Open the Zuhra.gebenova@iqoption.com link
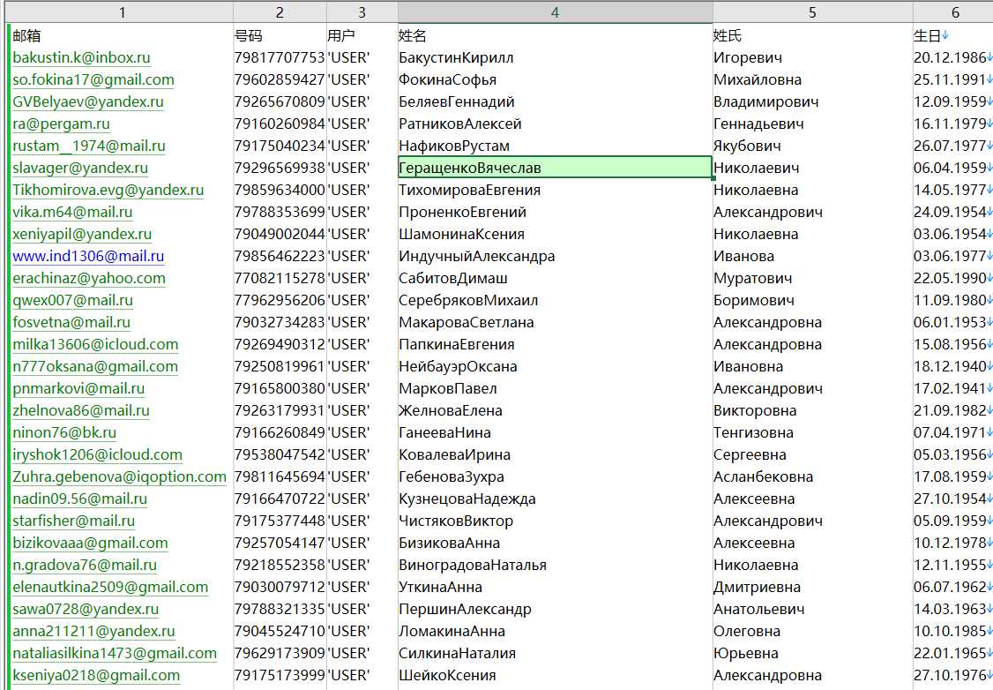993x690 pixels. pos(119,476)
